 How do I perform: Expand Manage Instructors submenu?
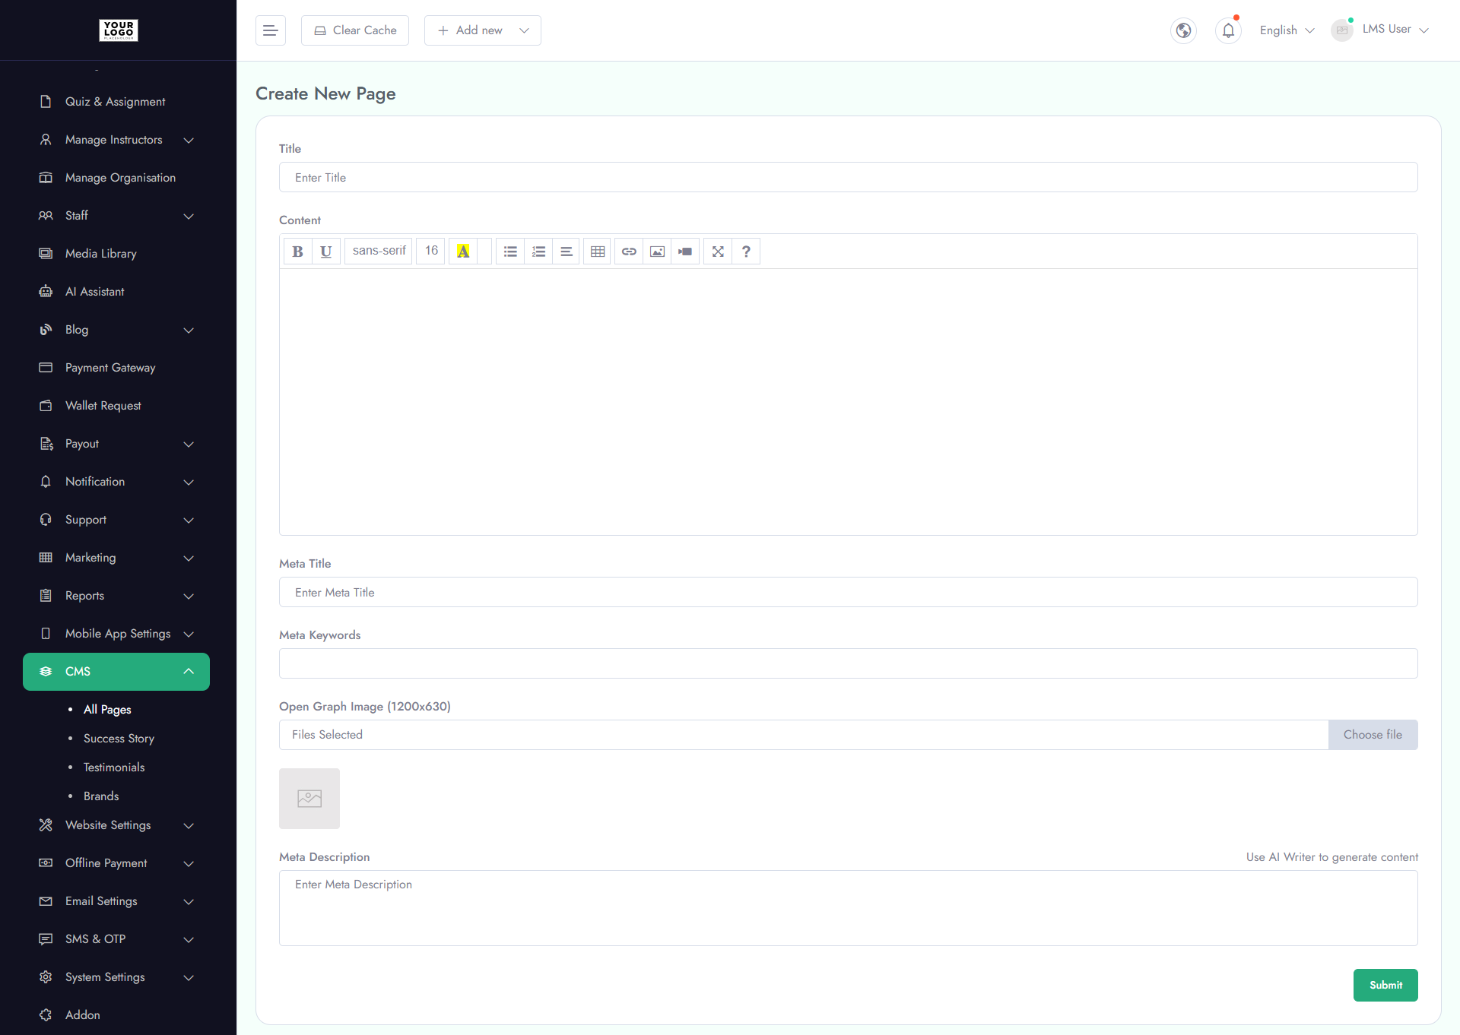116,140
